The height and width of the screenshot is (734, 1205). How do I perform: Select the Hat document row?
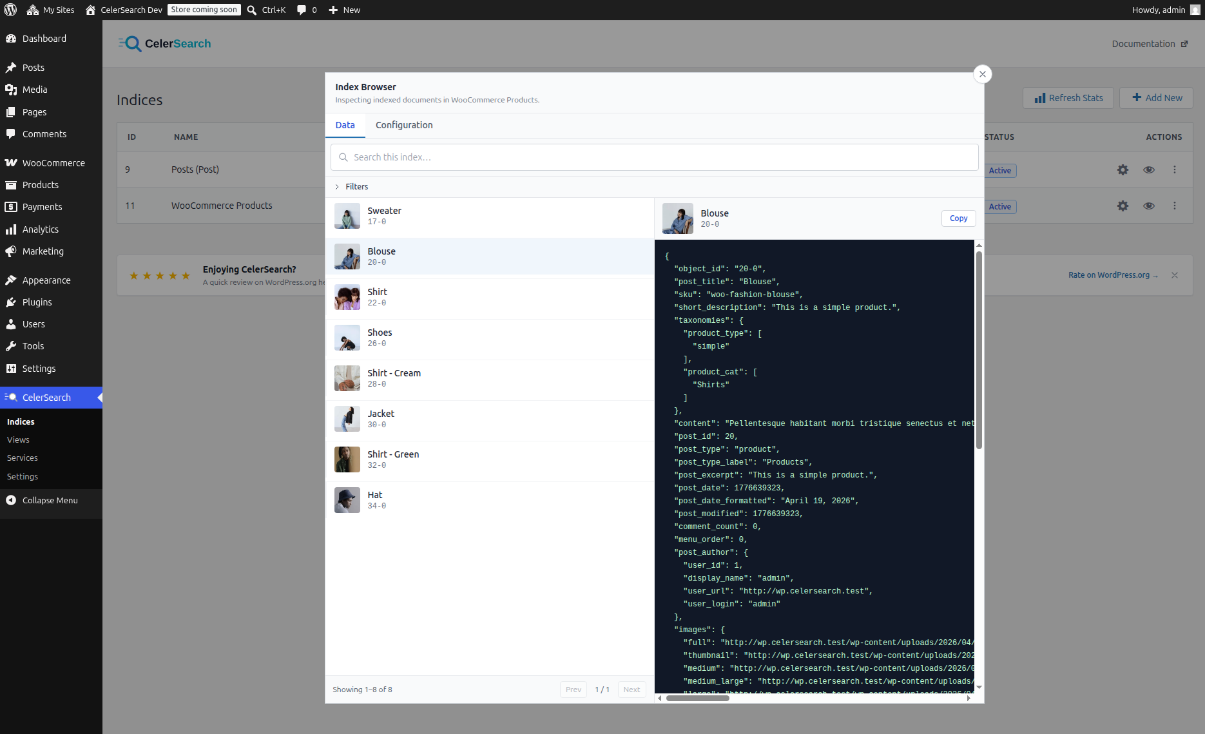[x=490, y=501]
